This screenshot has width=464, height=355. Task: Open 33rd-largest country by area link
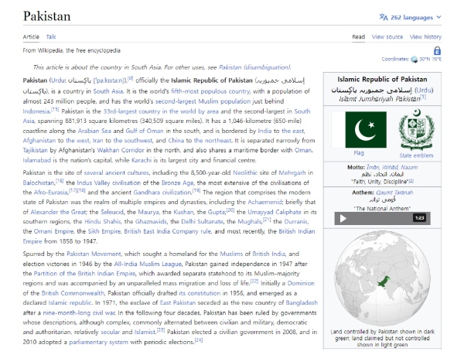(x=161, y=111)
